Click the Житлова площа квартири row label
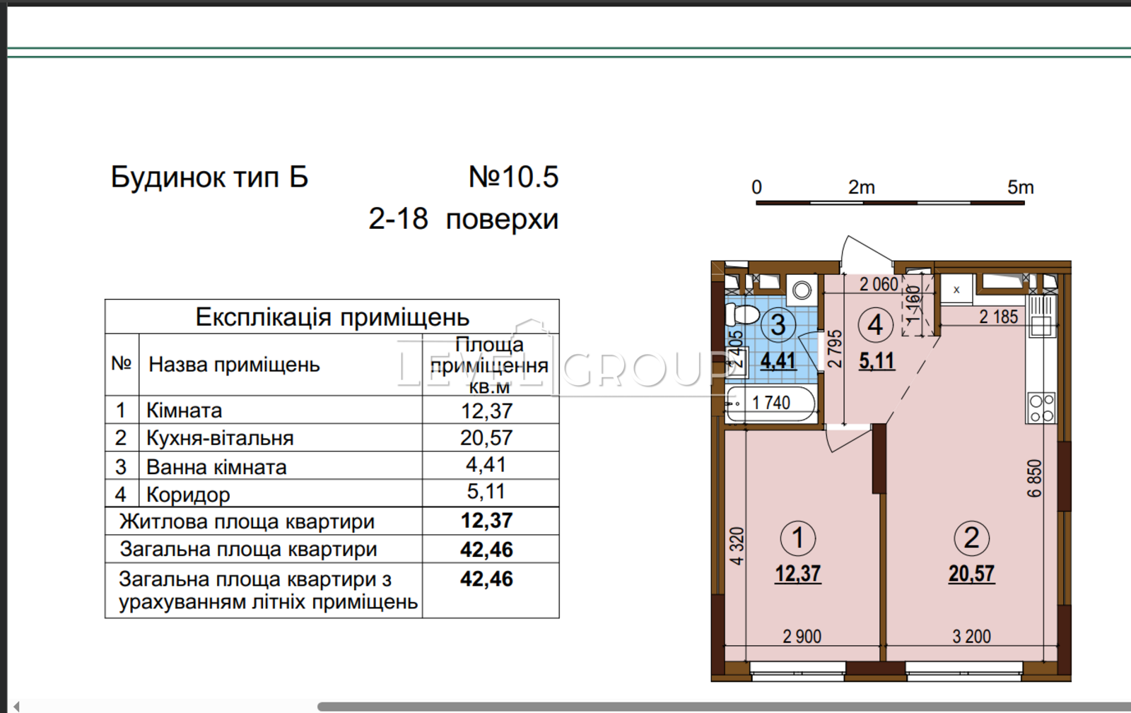Screen dimensions: 1131x713 click(247, 522)
